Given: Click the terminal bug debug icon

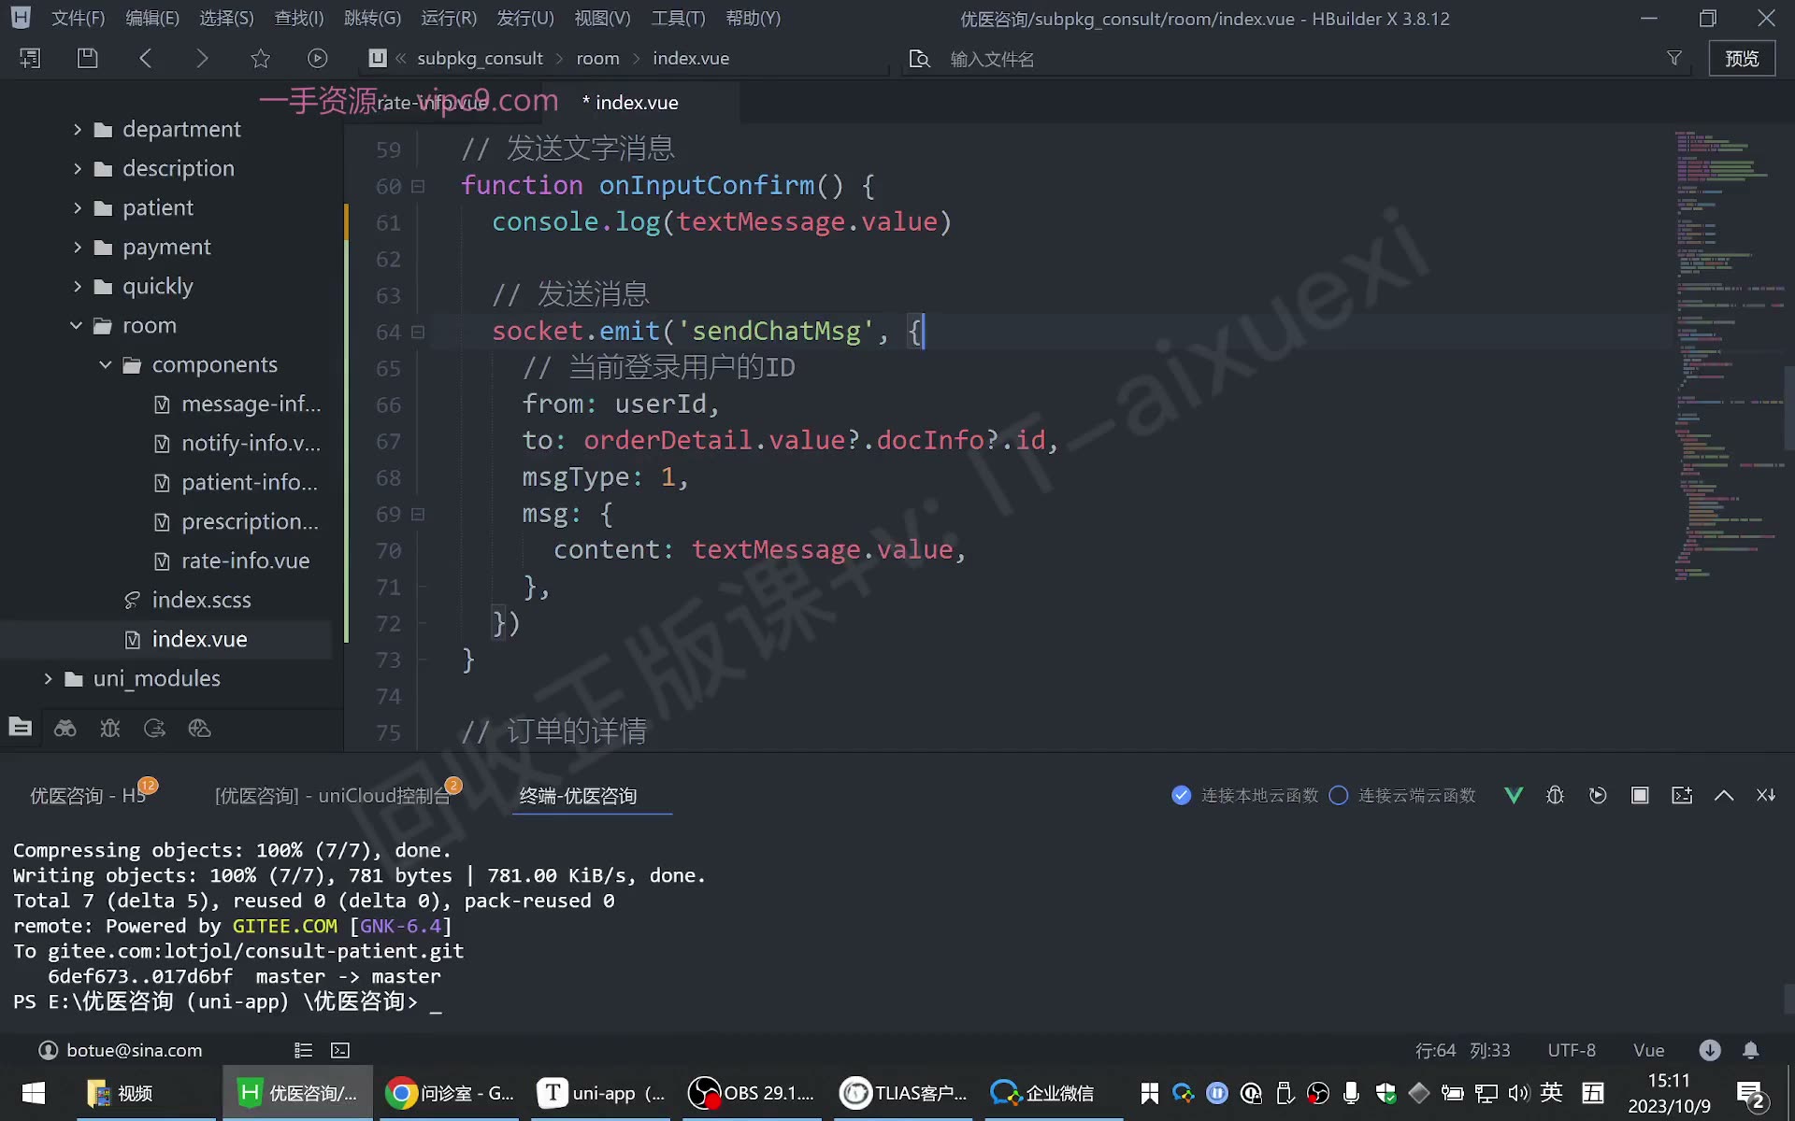Looking at the screenshot, I should 1555,795.
